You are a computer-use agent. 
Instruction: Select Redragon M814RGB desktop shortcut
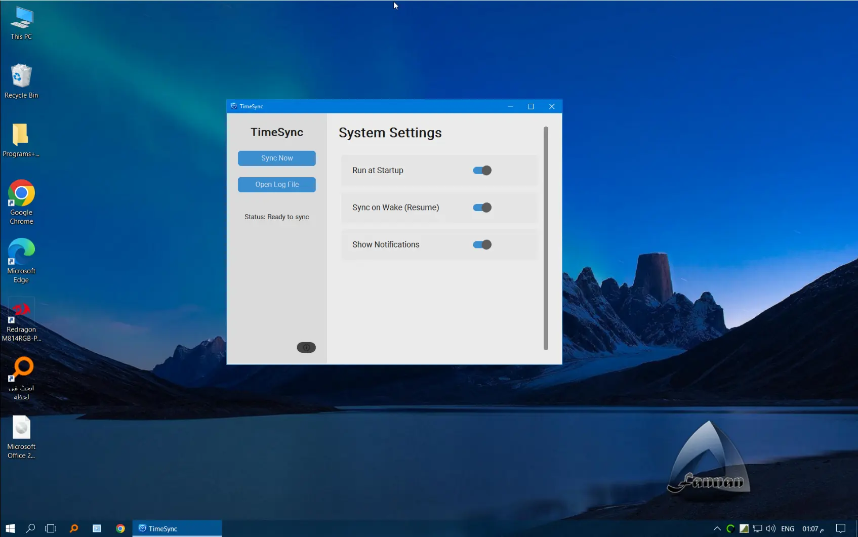[21, 320]
